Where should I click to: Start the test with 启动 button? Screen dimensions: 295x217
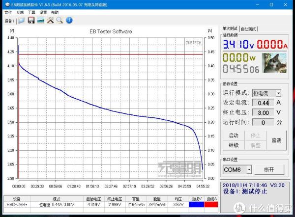coord(234,136)
